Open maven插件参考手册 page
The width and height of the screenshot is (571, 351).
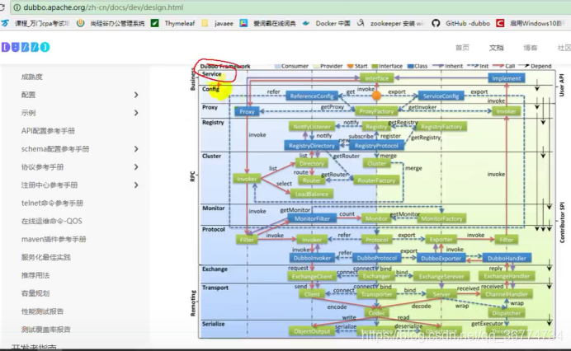tap(54, 239)
